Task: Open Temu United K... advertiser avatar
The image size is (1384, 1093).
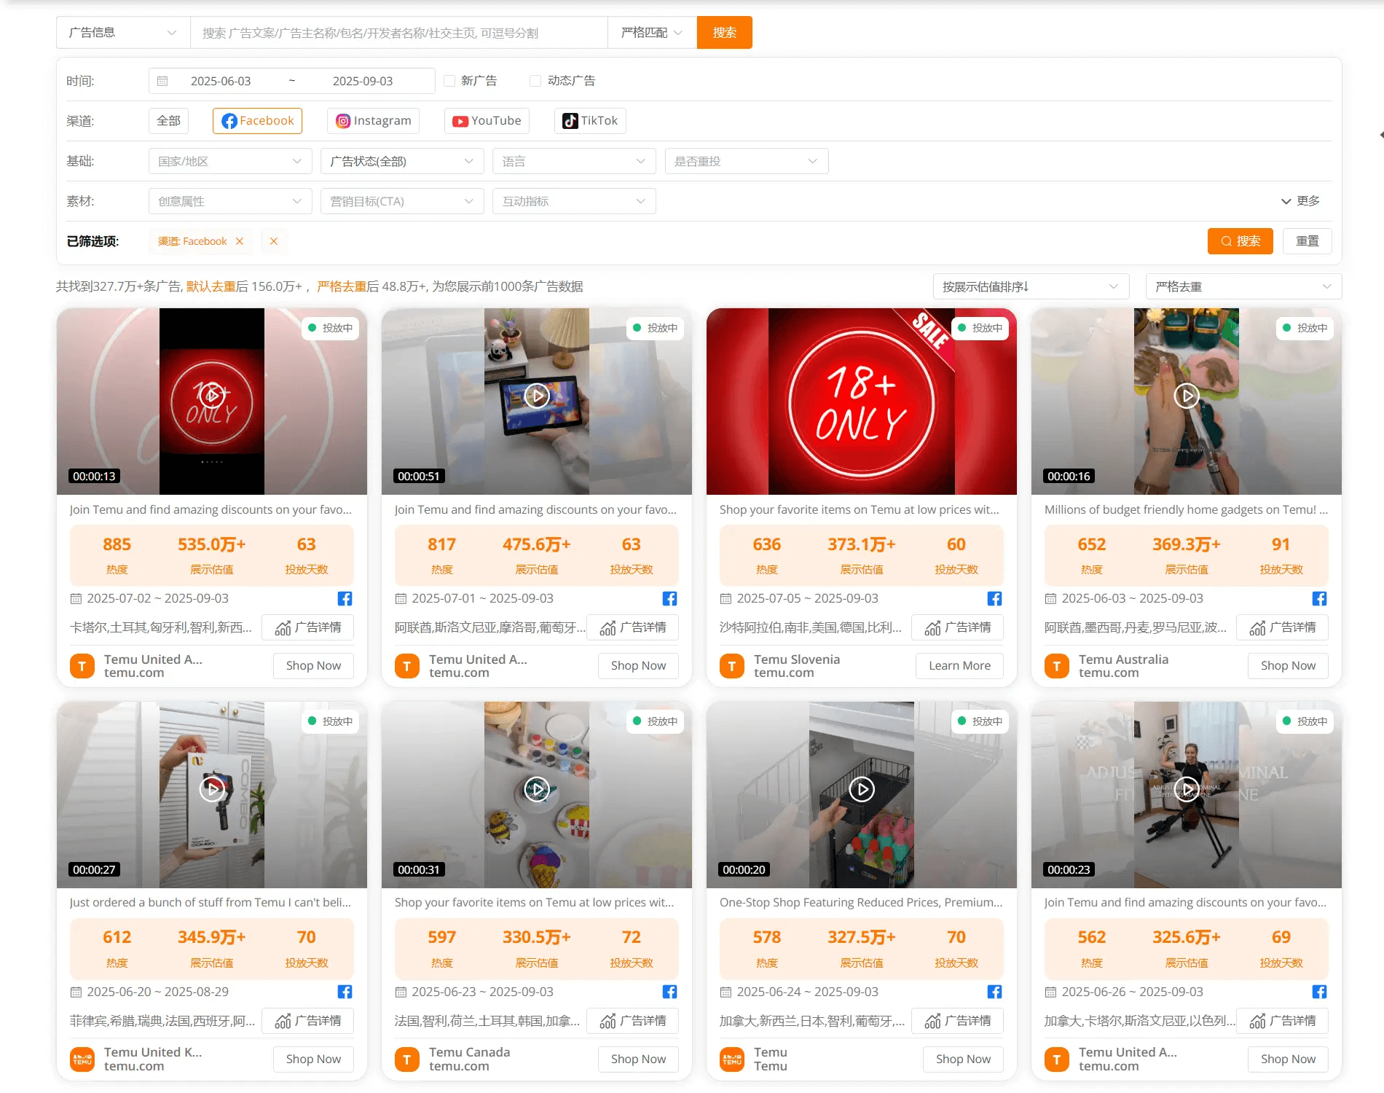Action: (82, 1059)
